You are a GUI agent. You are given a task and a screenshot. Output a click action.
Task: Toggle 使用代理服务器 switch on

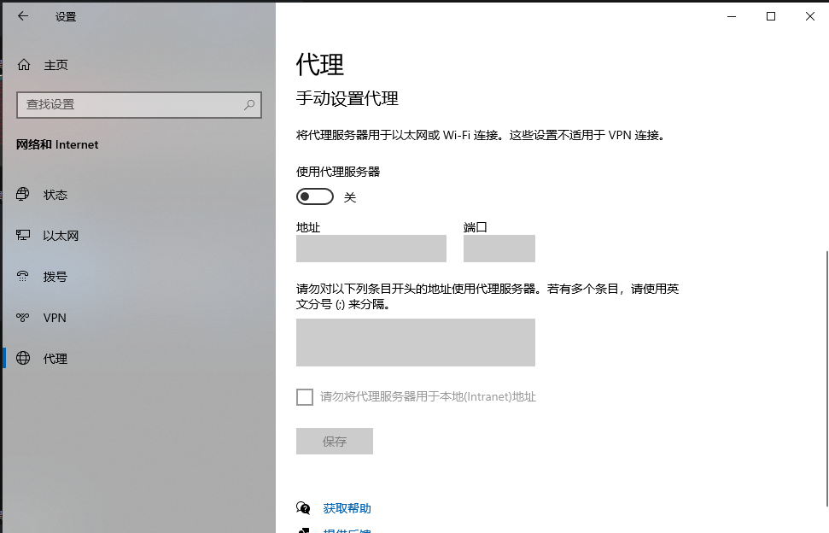click(314, 197)
